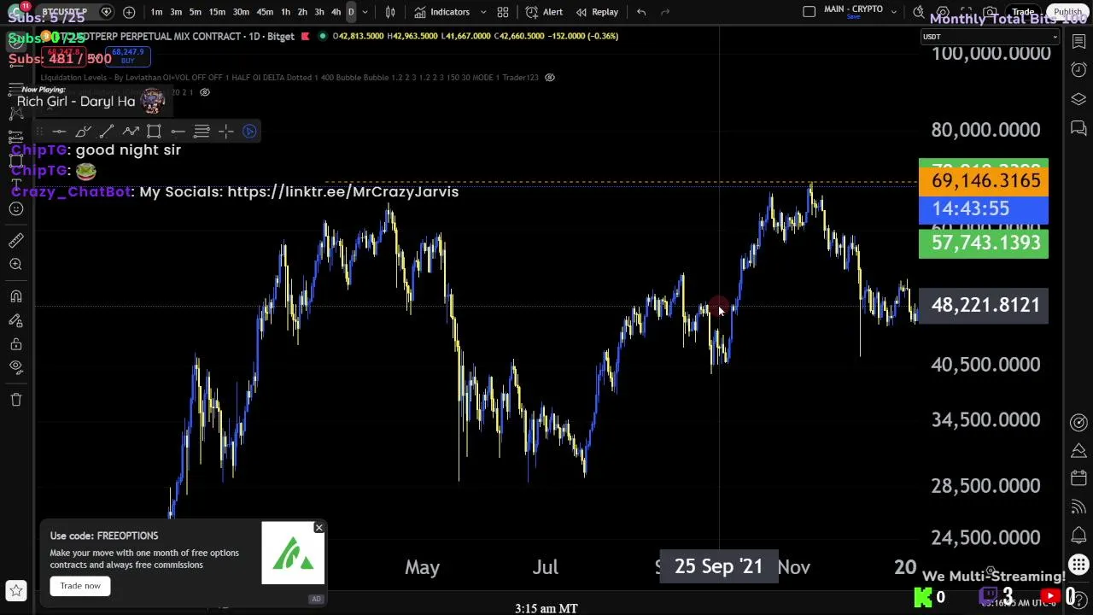Open the USDT currency dropdown
The width and height of the screenshot is (1093, 615).
[x=991, y=37]
